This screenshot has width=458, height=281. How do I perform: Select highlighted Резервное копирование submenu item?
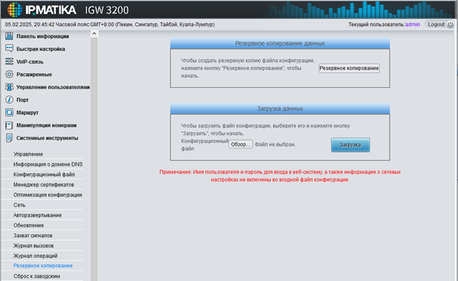[43, 266]
